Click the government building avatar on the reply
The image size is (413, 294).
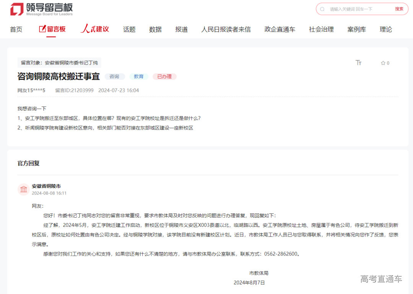pyautogui.click(x=23, y=189)
